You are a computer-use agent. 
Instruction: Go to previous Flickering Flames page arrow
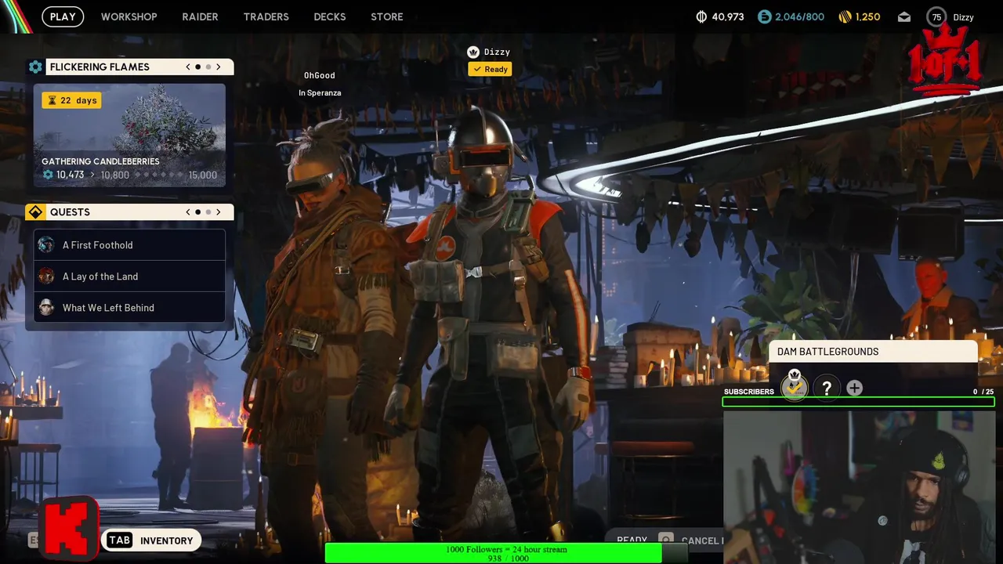point(188,67)
